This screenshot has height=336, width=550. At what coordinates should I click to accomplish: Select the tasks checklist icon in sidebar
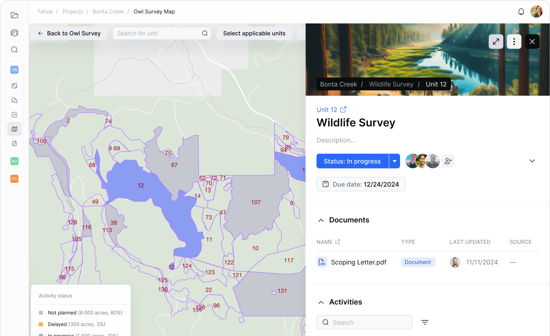click(14, 114)
